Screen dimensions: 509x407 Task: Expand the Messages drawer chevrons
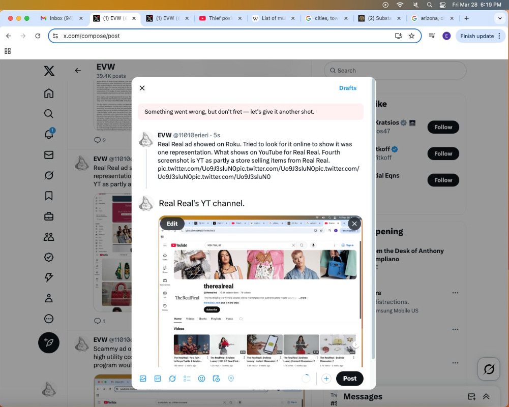tap(486, 396)
